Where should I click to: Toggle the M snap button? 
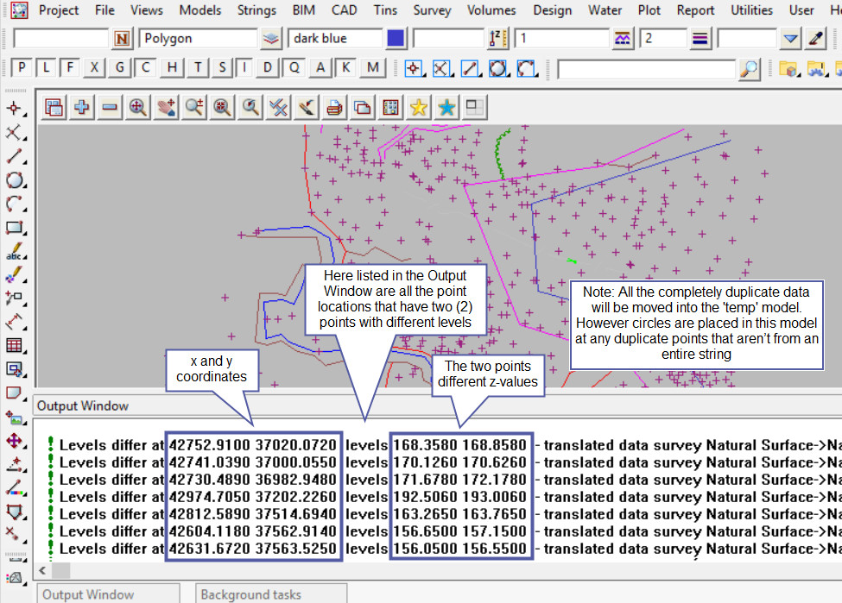click(373, 68)
